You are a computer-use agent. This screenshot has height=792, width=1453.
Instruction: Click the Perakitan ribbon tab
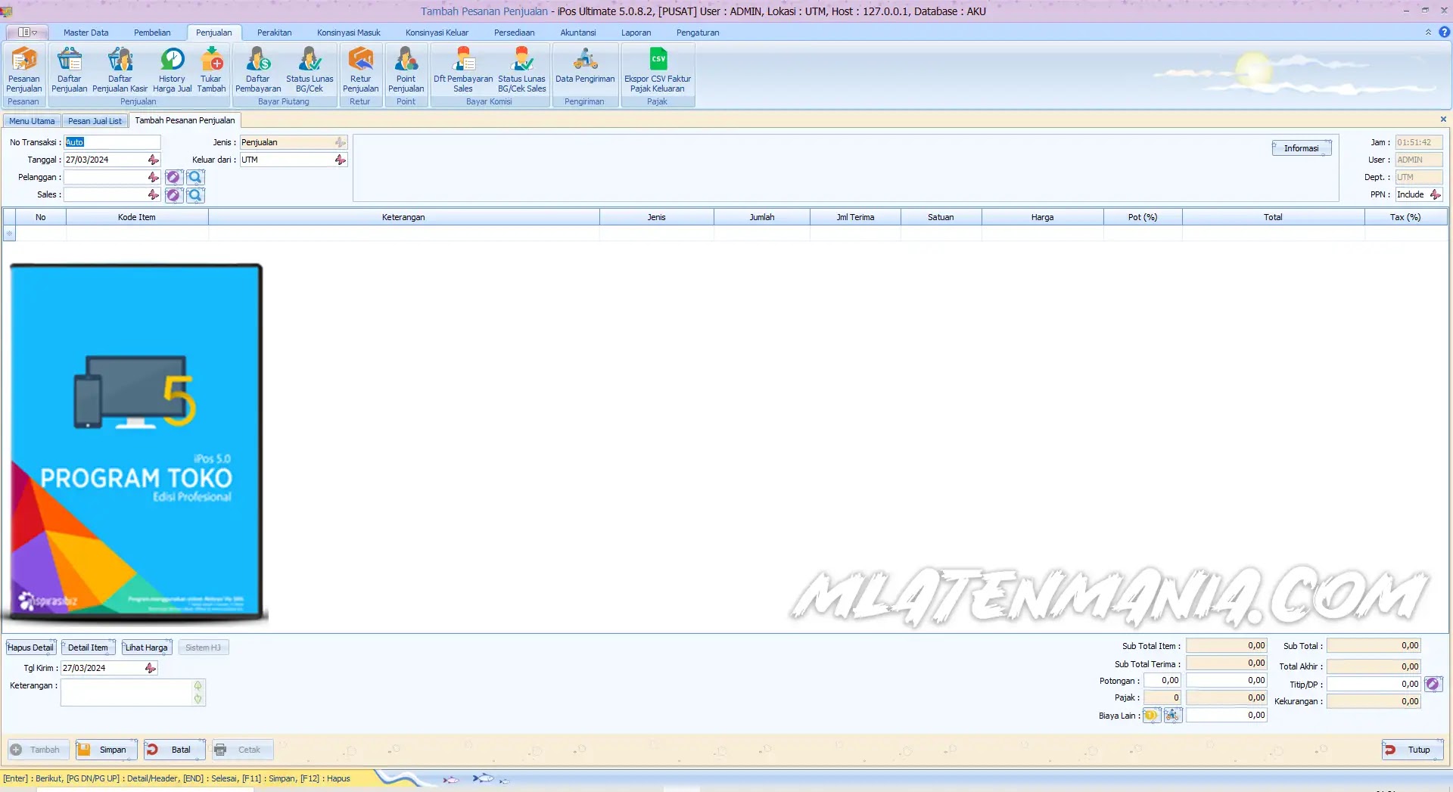274,33
